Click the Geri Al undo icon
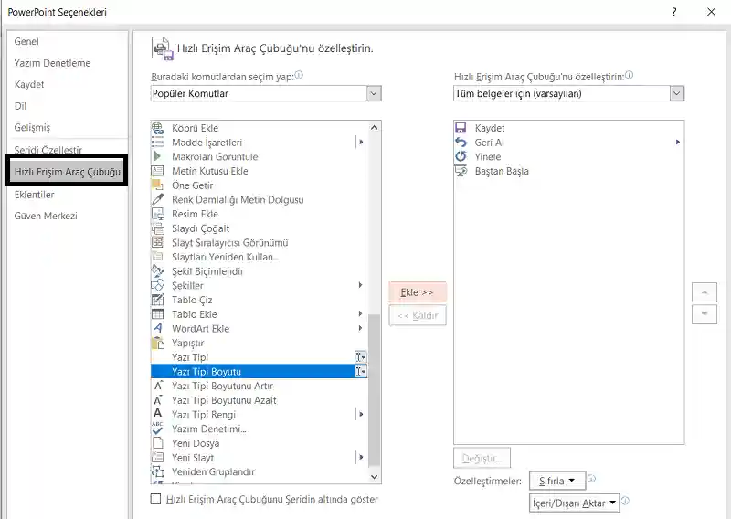 (461, 143)
